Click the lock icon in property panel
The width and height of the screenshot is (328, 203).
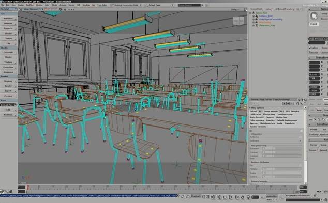[x=297, y=104]
